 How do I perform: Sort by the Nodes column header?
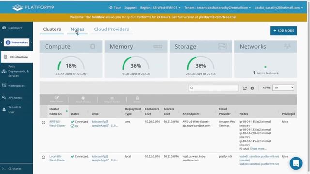click(x=244, y=114)
